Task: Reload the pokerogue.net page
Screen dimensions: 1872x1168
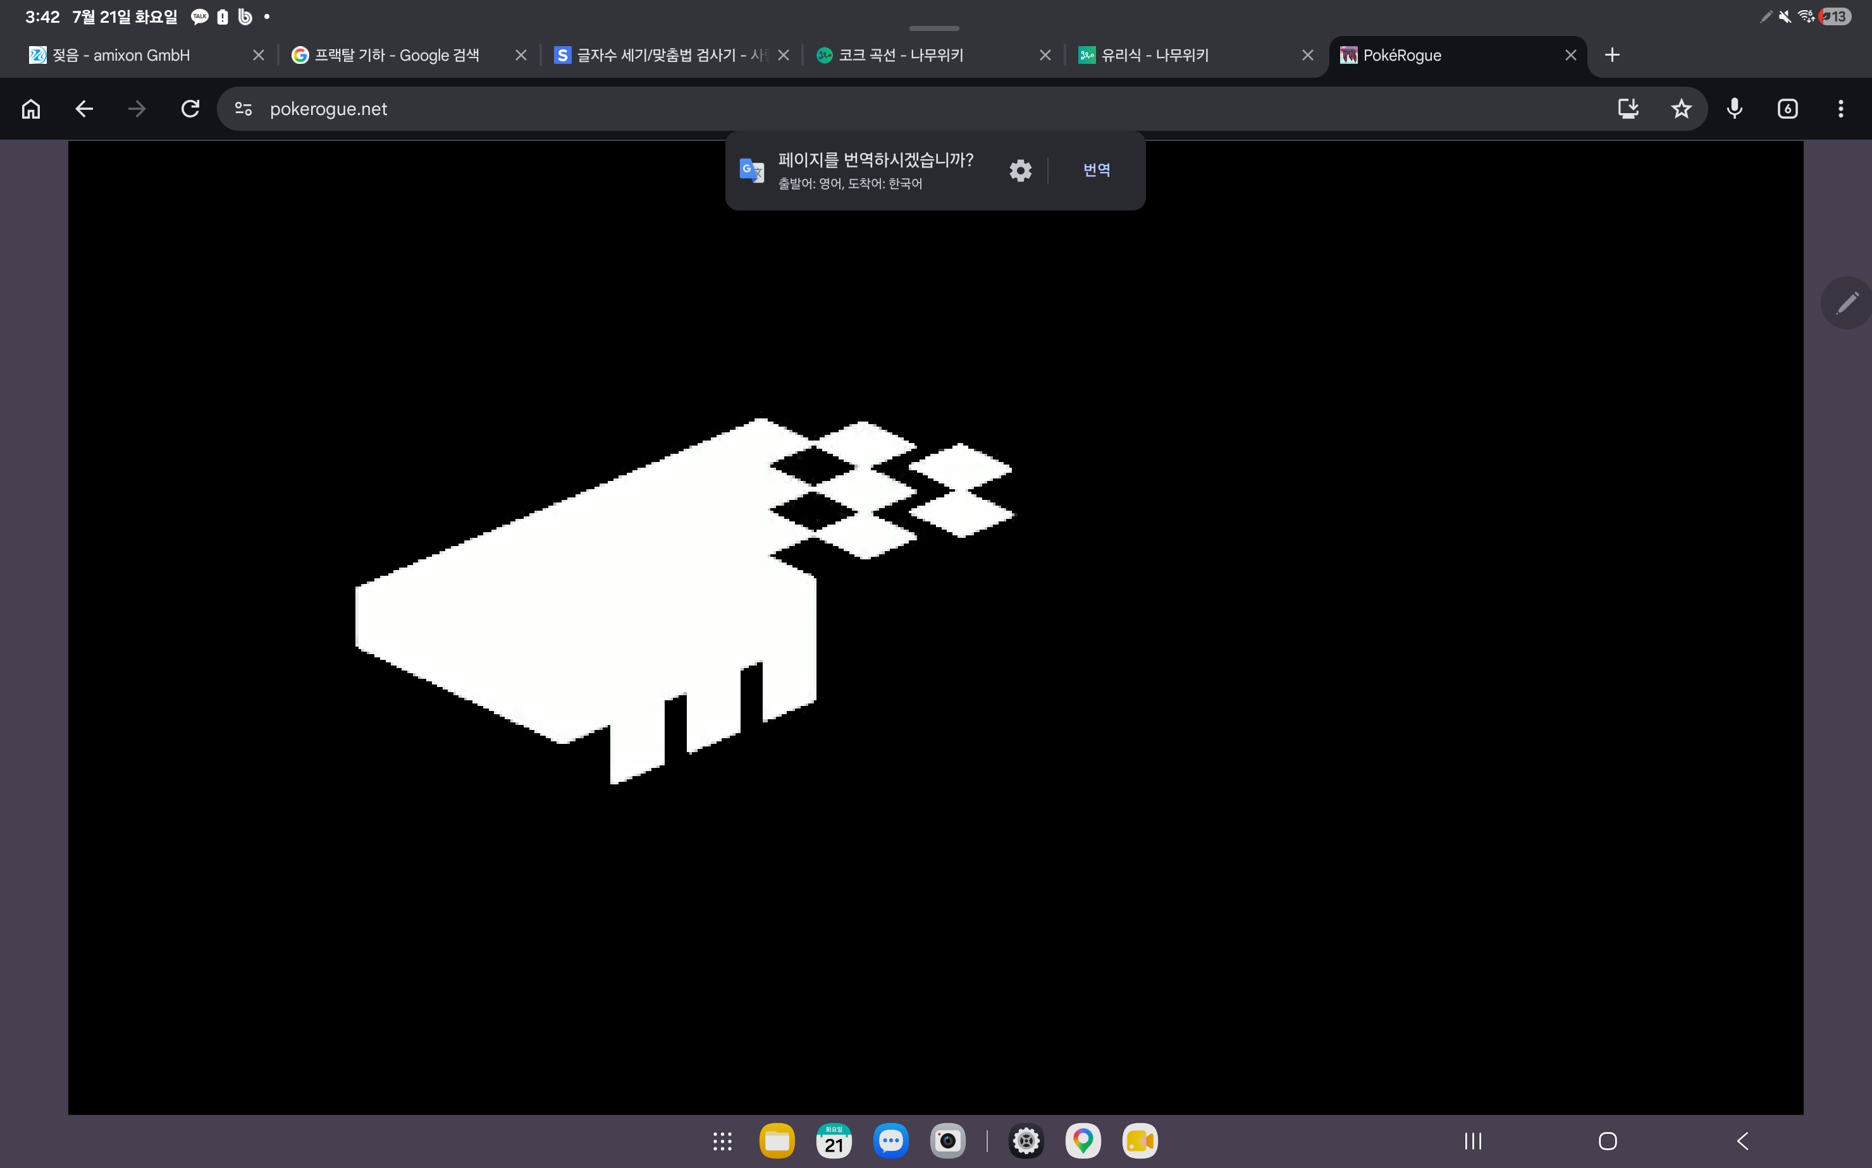Action: point(190,109)
